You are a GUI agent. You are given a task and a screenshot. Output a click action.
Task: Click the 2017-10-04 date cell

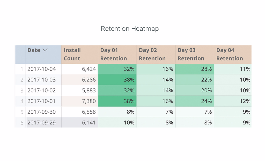click(42, 69)
